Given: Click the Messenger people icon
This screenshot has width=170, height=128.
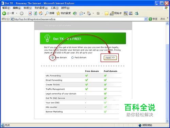Looking at the screenshot, I should tap(136, 13).
